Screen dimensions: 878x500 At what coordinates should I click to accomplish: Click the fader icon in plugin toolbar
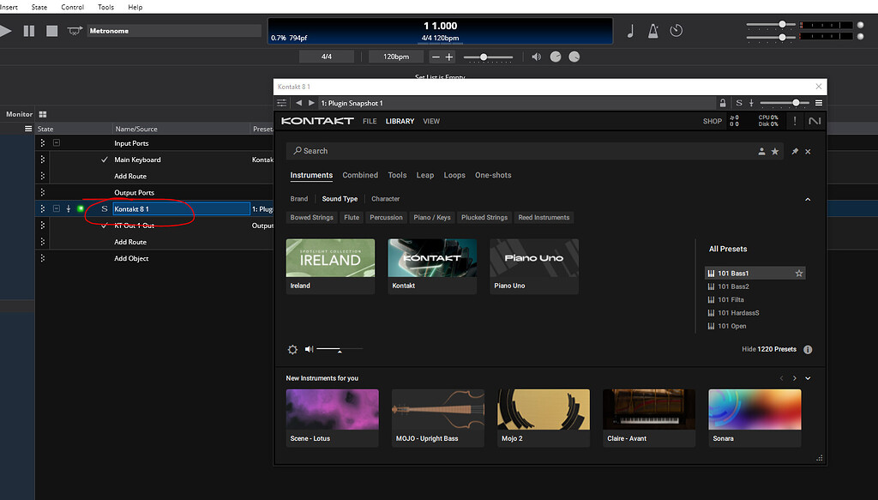(751, 103)
